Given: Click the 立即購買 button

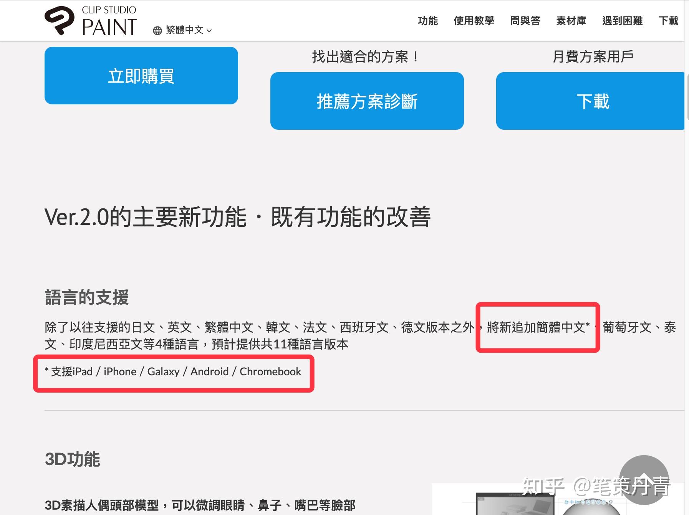Looking at the screenshot, I should [x=141, y=76].
